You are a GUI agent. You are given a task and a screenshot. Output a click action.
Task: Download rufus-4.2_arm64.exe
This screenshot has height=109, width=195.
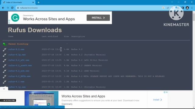(20, 65)
